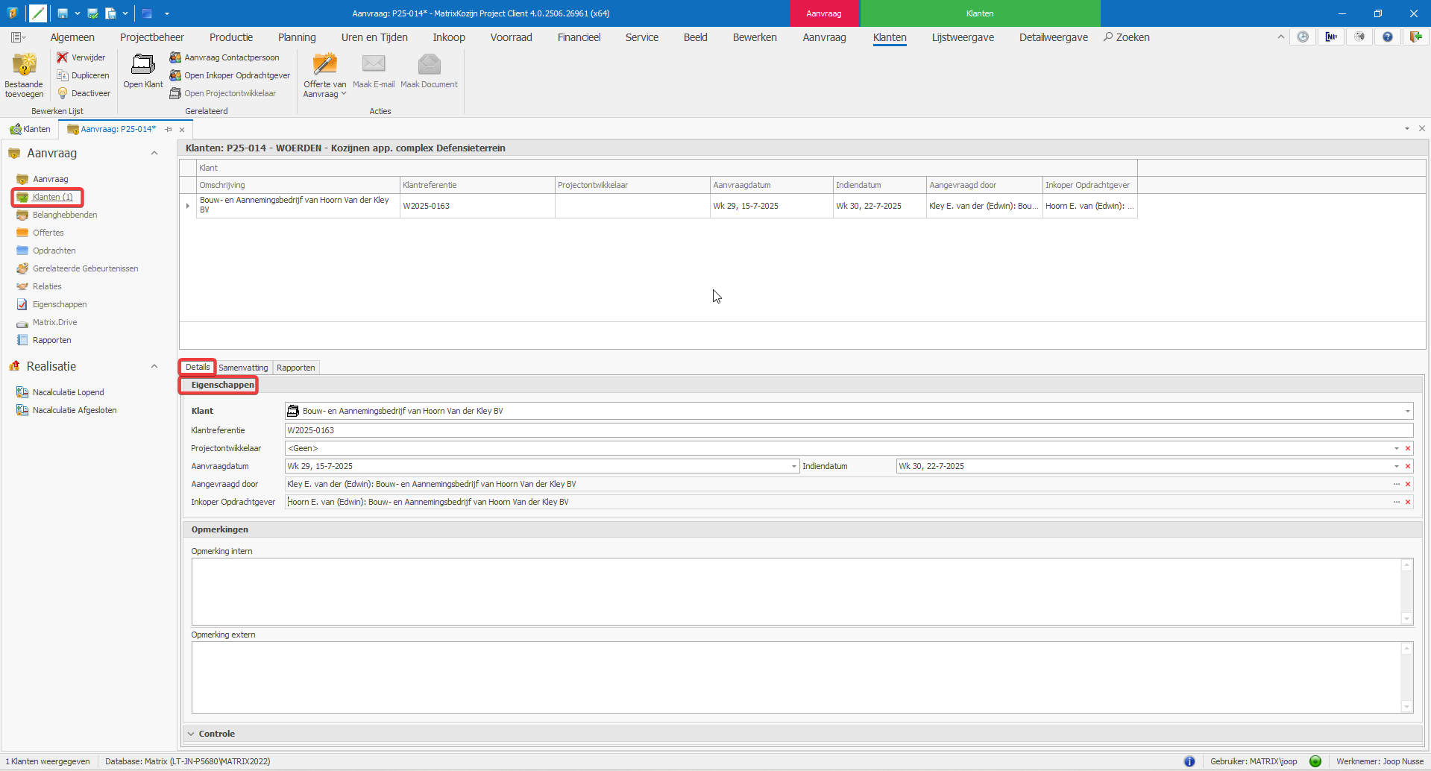This screenshot has height=771, width=1431.
Task: Click the Zoeken search box
Action: pyautogui.click(x=1127, y=37)
